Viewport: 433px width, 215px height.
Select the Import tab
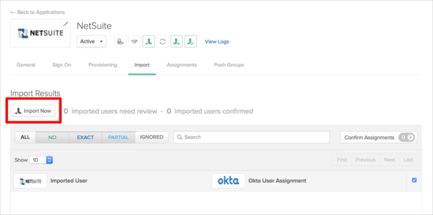[x=142, y=65]
